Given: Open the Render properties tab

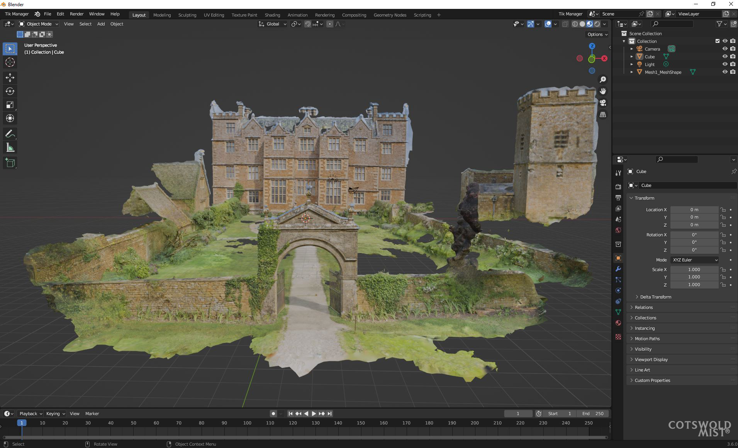Looking at the screenshot, I should [618, 187].
